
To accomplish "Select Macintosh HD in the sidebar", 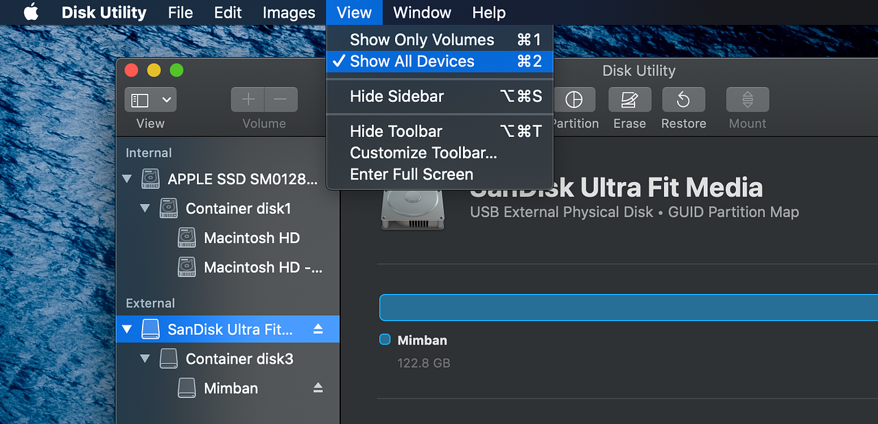I will [251, 238].
